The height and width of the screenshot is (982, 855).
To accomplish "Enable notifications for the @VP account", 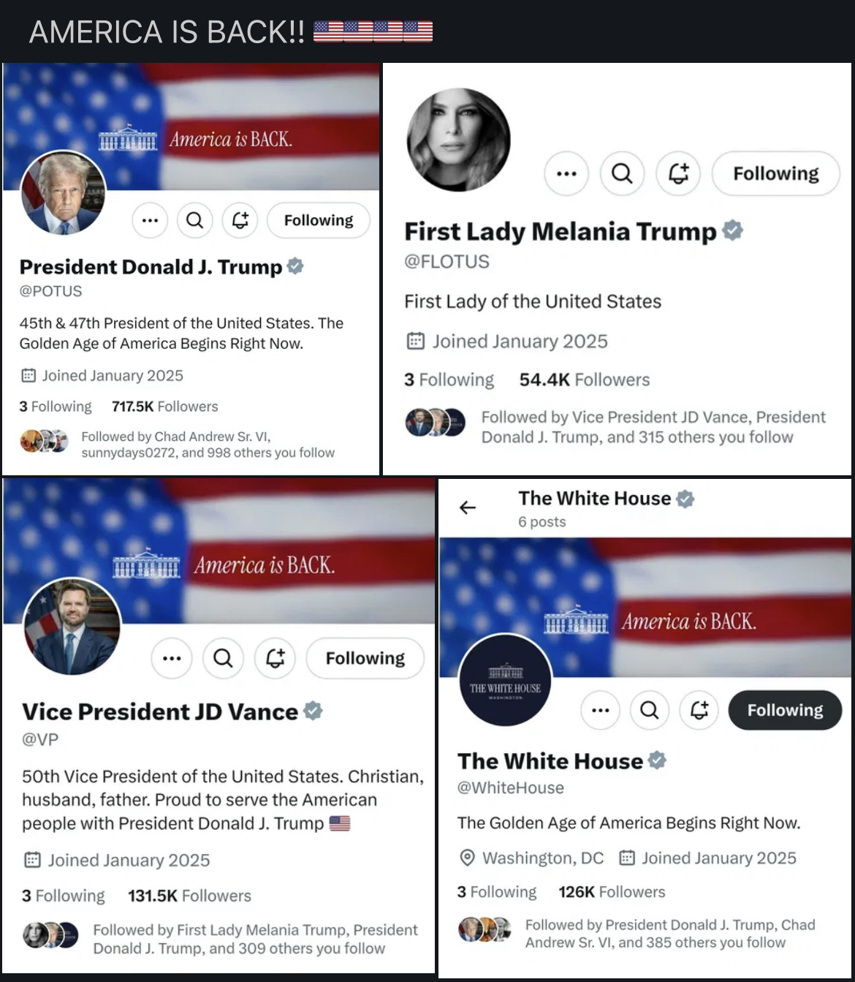I will [x=275, y=658].
